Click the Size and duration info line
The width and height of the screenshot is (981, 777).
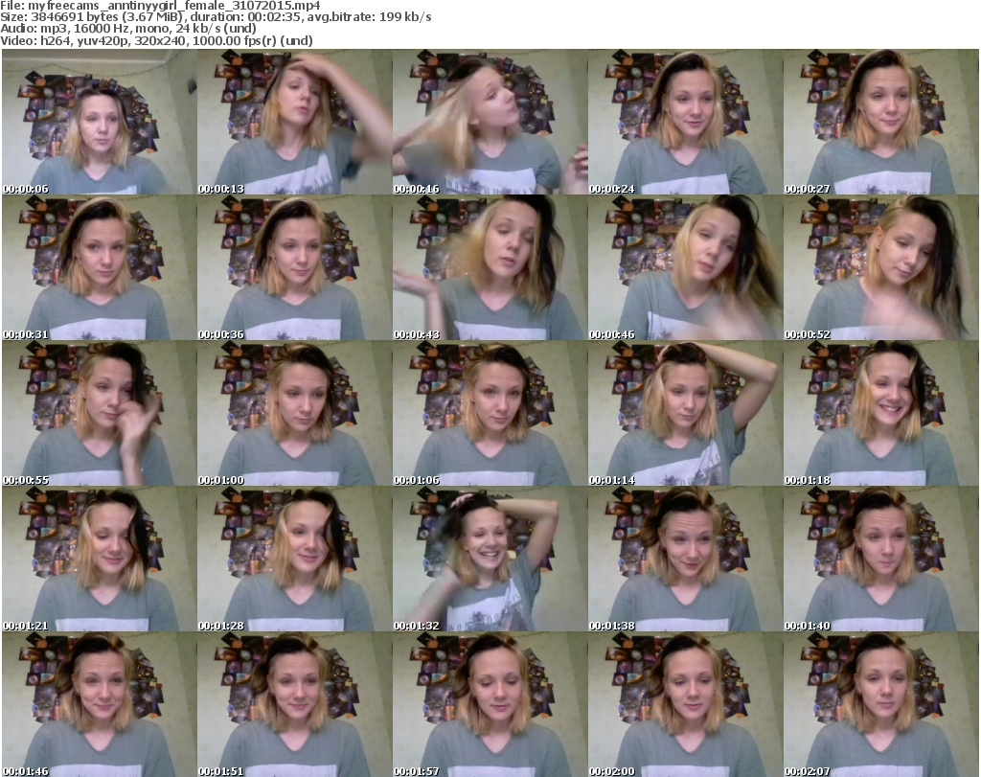pos(216,17)
